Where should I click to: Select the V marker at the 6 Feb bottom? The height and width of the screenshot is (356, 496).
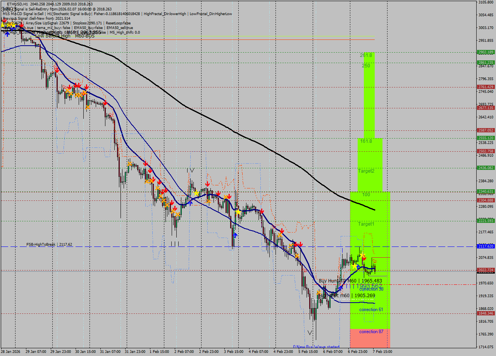tap(310, 332)
